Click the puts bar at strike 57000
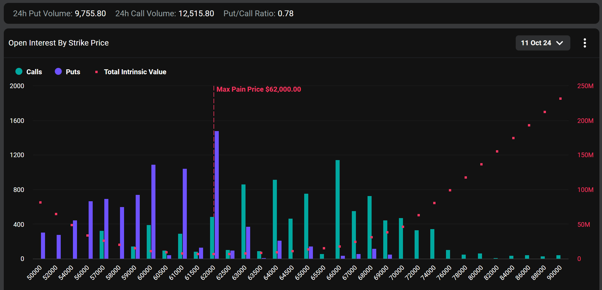Screen dimensions: 602x290 [x=106, y=229]
